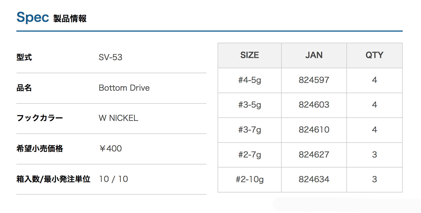
Task: Click the ￥400 price value
Action: pos(110,149)
